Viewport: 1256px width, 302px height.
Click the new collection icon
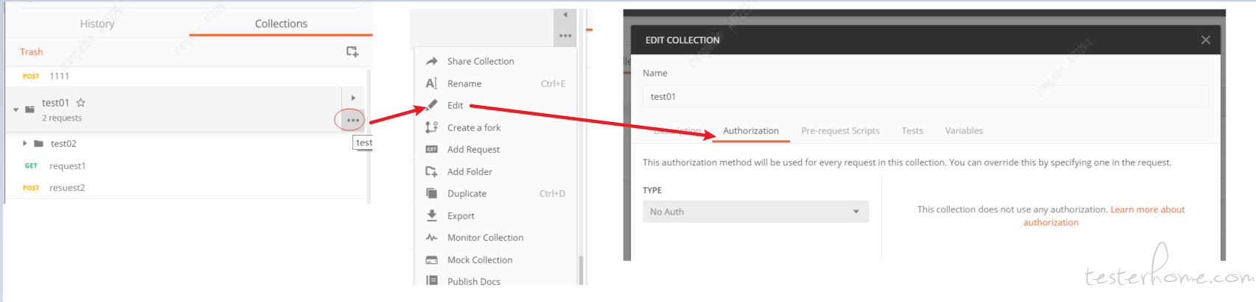click(x=352, y=51)
